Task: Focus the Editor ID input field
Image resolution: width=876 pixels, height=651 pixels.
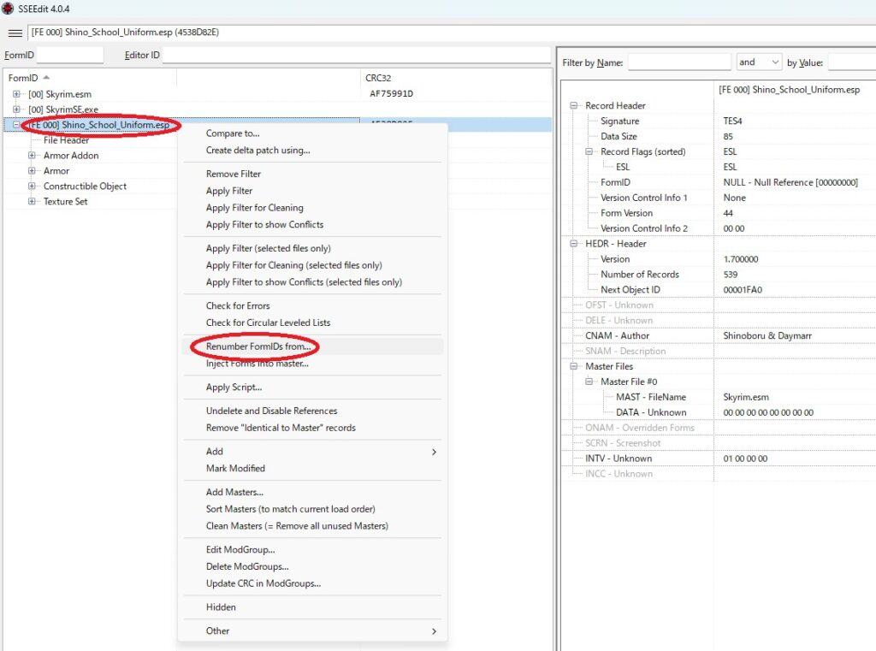Action: [355, 56]
